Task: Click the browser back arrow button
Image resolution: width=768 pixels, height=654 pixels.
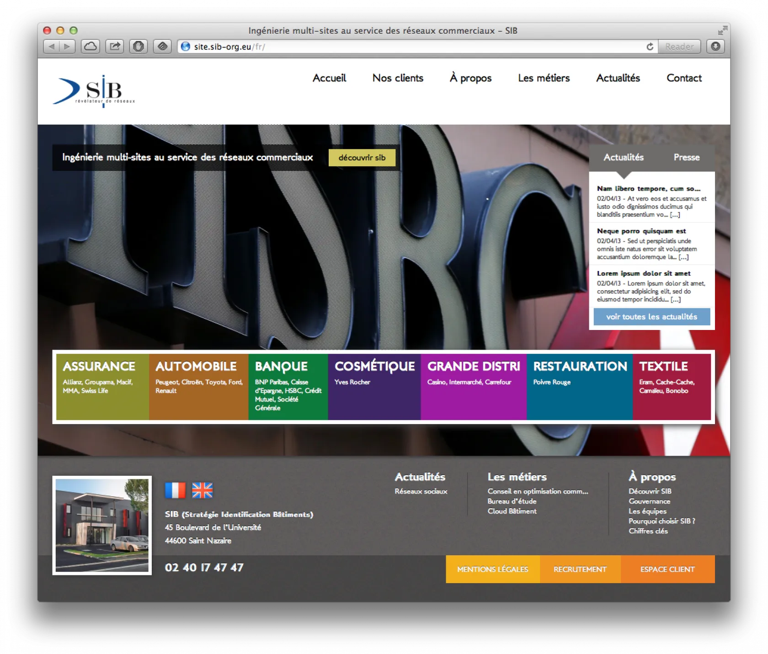Action: point(51,47)
